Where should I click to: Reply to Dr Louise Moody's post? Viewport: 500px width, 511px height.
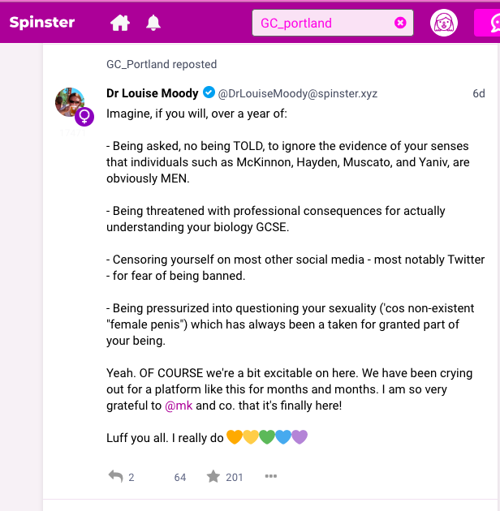coord(116,476)
